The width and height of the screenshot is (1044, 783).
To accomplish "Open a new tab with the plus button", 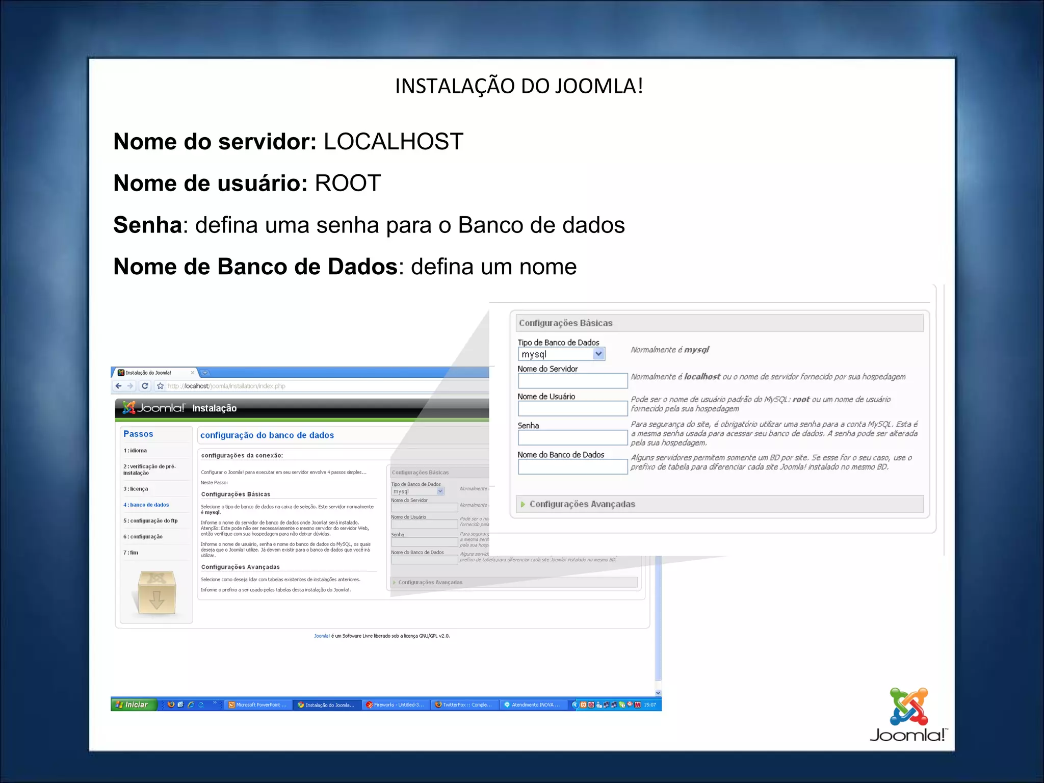I will tap(205, 373).
